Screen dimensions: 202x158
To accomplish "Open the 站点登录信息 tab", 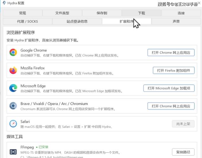I will tap(77, 21).
